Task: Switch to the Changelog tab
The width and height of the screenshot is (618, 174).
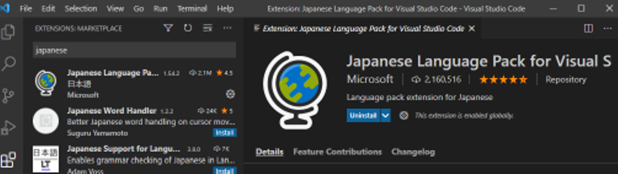Action: click(413, 152)
